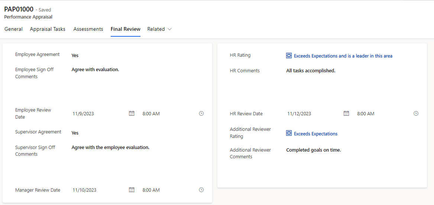The height and width of the screenshot is (205, 434).
Task: Switch to the General tab
Action: click(x=13, y=29)
